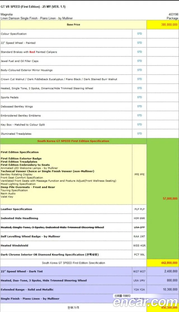Click 'Debossed Bentley Wings'
This screenshot has height=312, width=179.
[17, 106]
